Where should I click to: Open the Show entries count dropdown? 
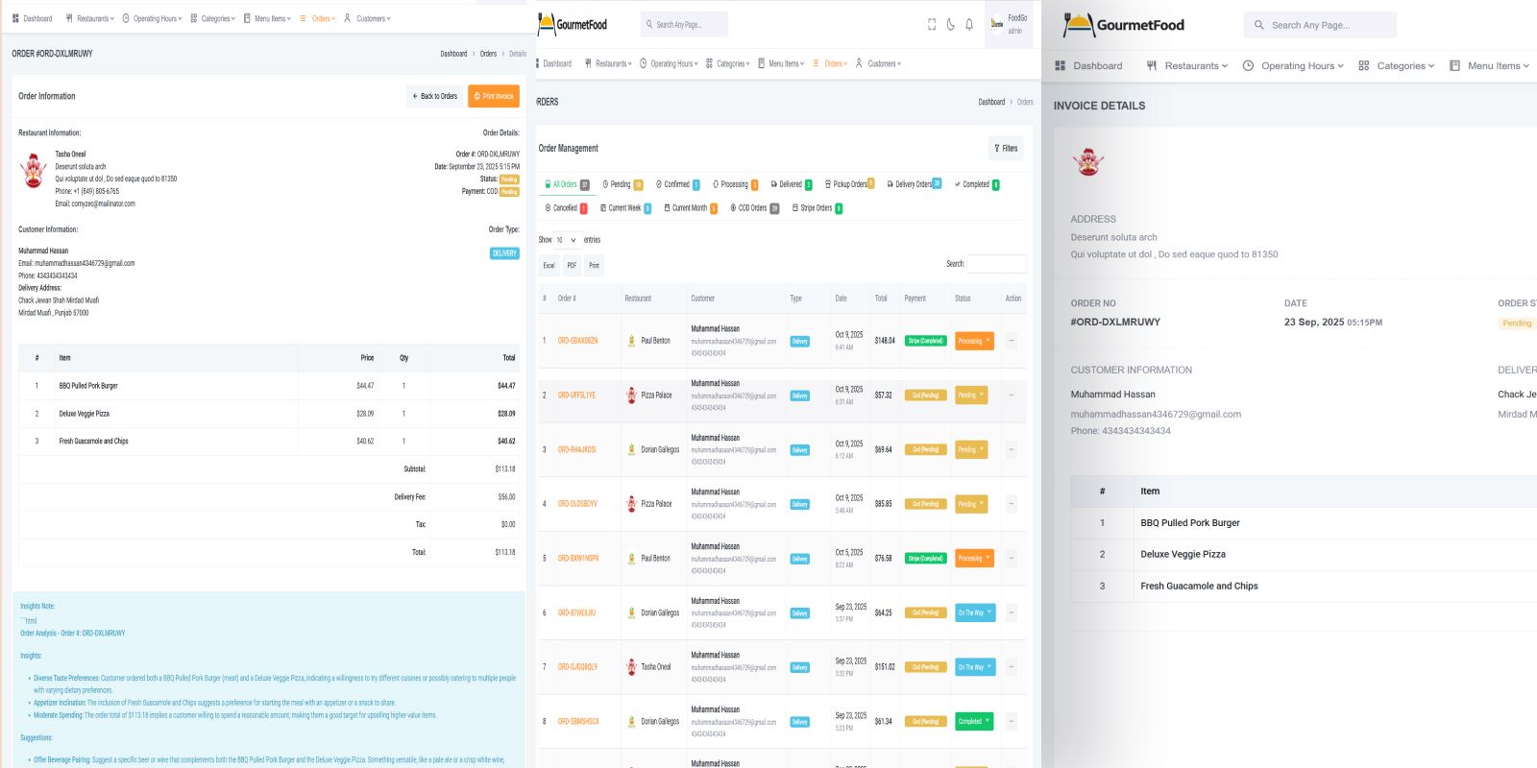coord(567,240)
